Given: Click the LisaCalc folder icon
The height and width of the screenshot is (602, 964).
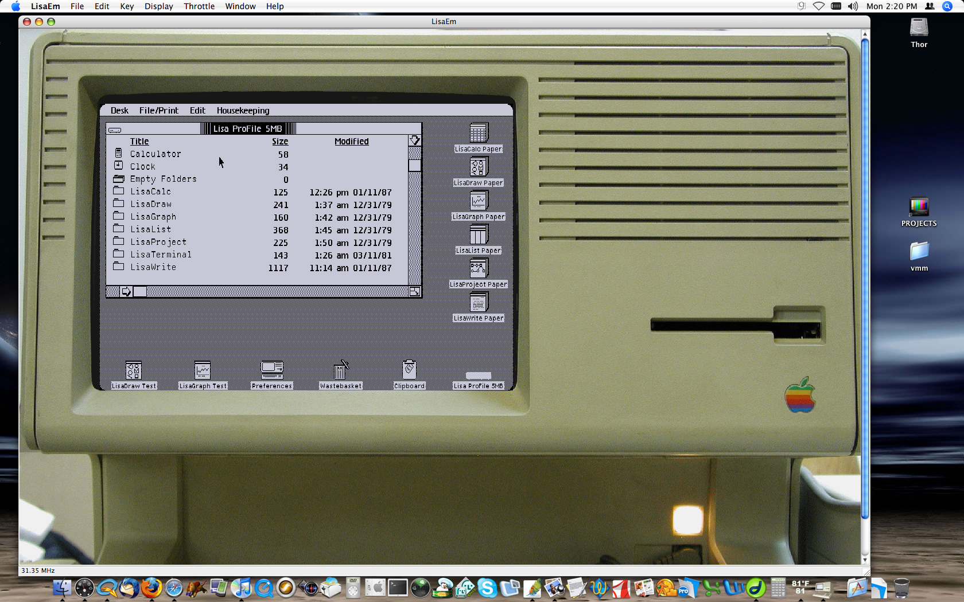Looking at the screenshot, I should pyautogui.click(x=119, y=191).
